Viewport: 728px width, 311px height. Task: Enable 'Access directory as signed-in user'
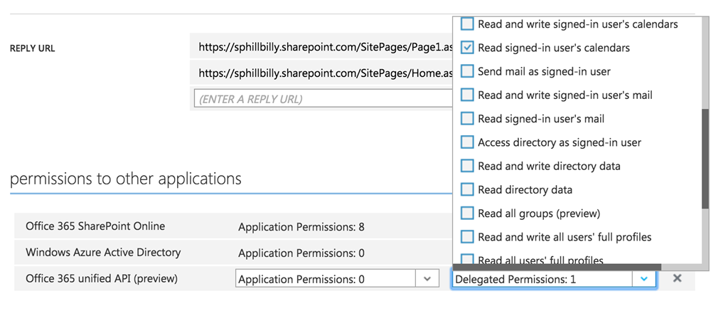tap(467, 142)
